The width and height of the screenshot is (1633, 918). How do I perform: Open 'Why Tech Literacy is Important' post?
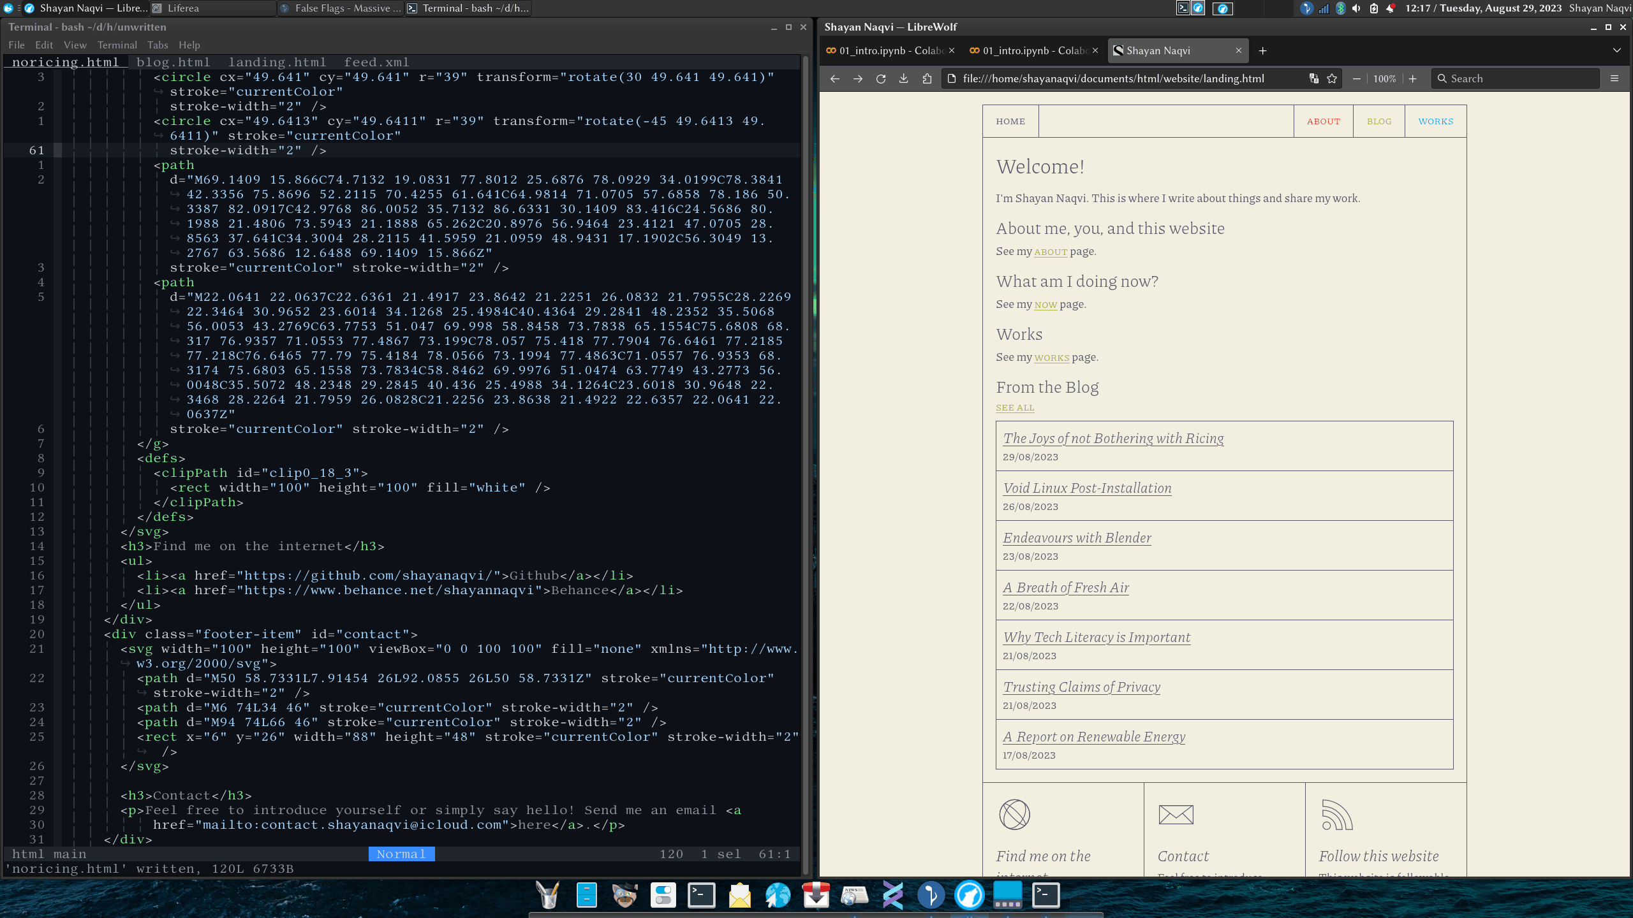click(1097, 637)
